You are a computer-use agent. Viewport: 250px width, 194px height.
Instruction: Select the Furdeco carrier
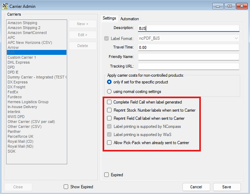coord(37,97)
